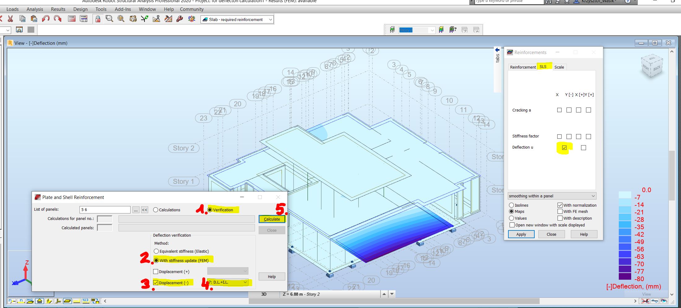Activate the lock/freeze results icon
The width and height of the screenshot is (681, 308).
tap(98, 19)
